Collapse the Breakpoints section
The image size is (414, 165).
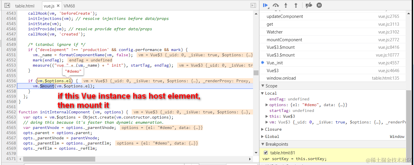263,144
